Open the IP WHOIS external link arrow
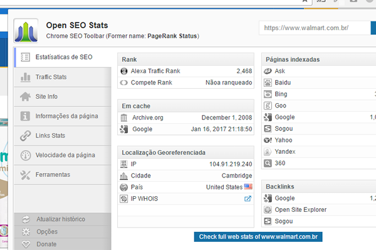 (248, 199)
